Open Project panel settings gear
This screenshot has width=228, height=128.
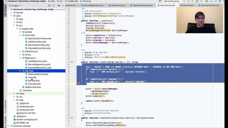[x=59, y=6]
